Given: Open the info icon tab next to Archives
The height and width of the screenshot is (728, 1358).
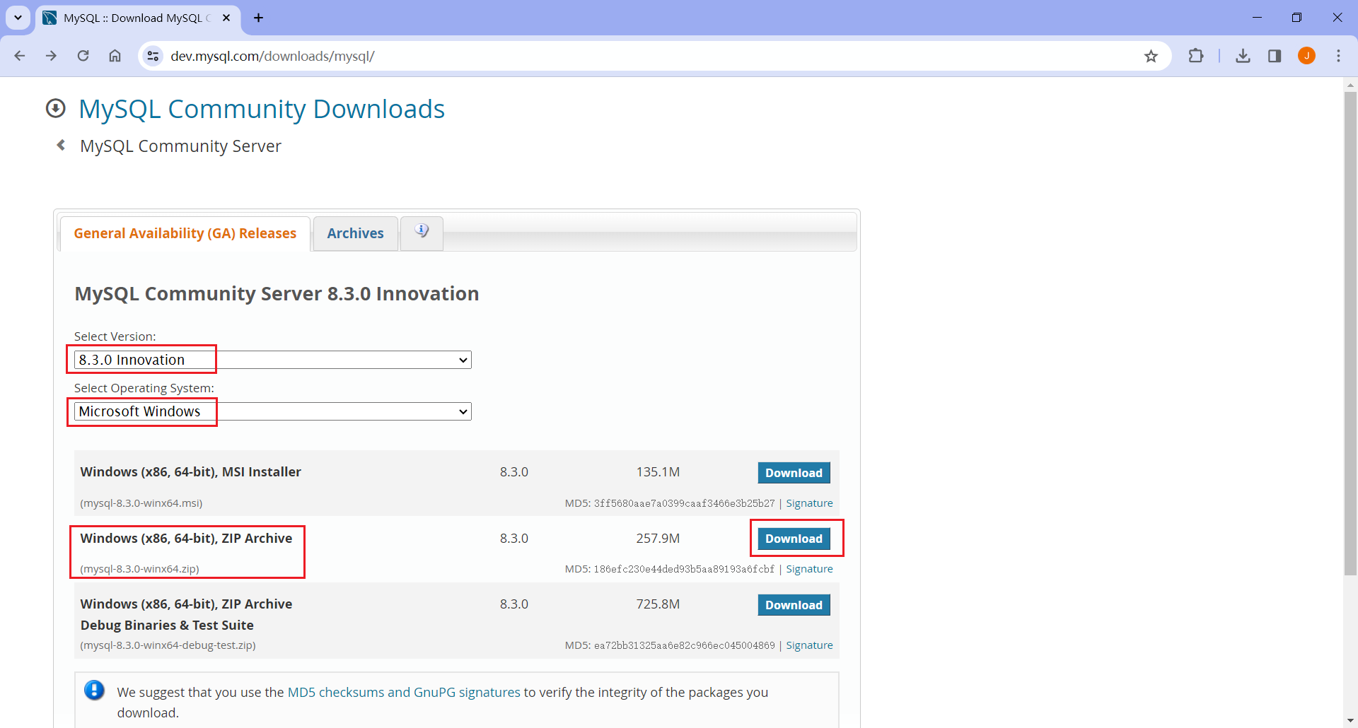Looking at the screenshot, I should (422, 233).
